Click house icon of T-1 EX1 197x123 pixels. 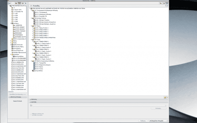(12, 13)
